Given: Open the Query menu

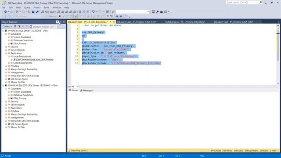Looking at the screenshot, I should (27, 7).
